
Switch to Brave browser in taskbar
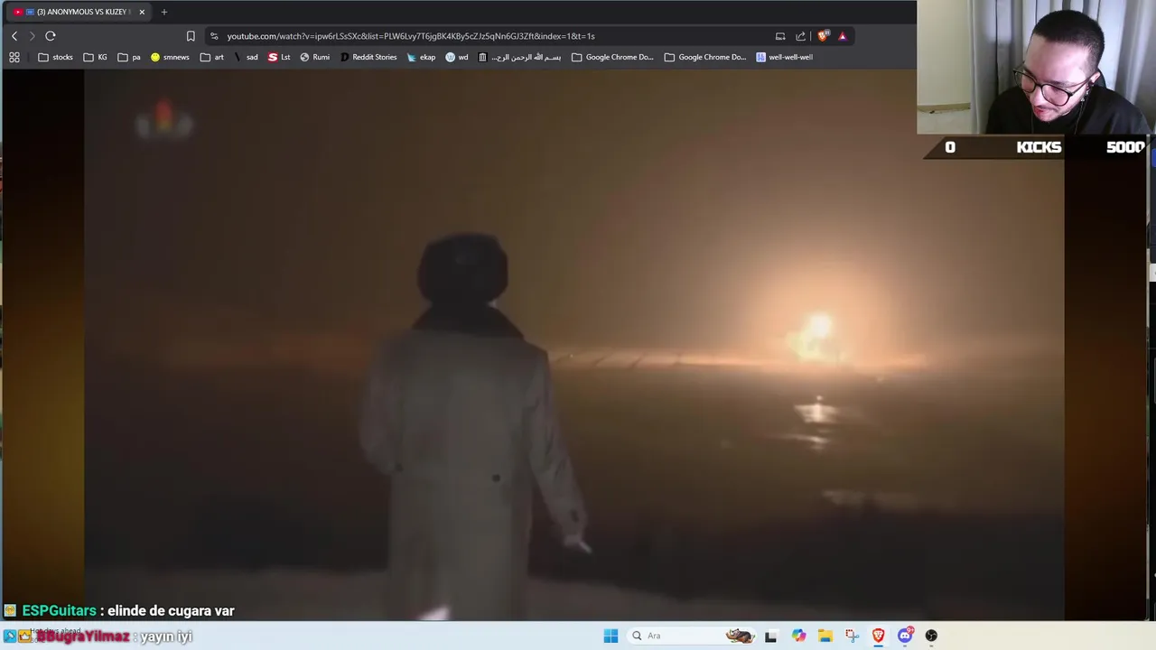(x=878, y=636)
